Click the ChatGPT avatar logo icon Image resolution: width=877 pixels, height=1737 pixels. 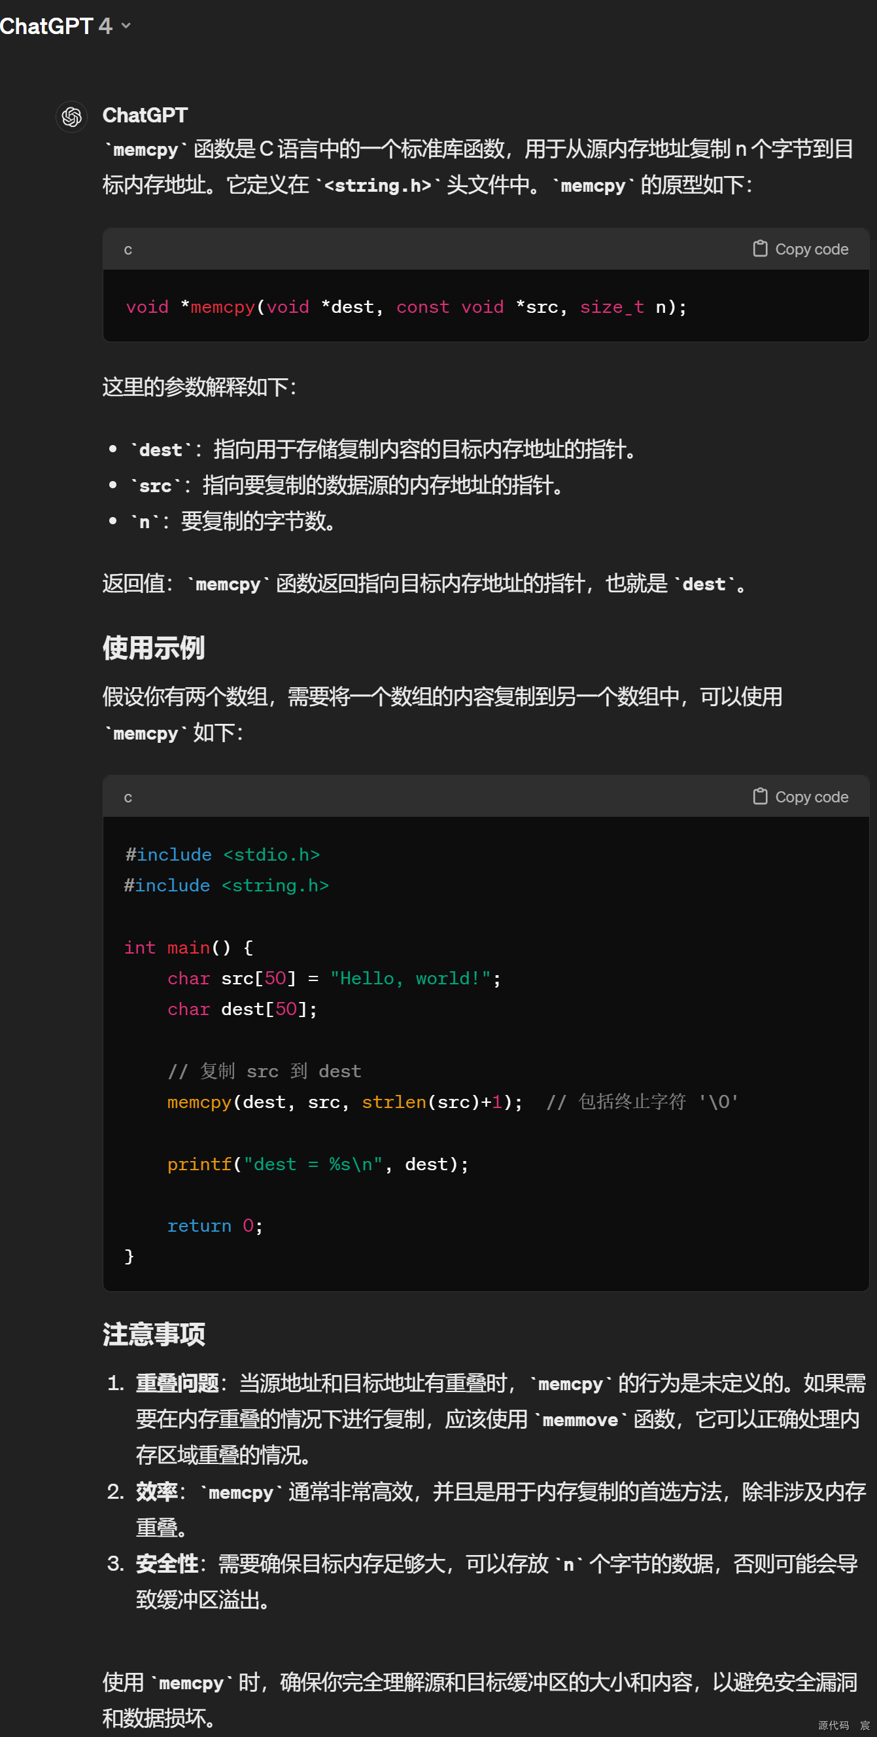(x=71, y=116)
